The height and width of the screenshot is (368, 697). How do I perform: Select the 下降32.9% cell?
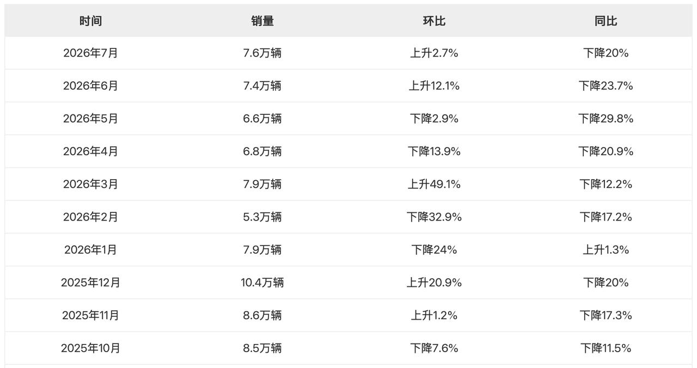click(x=434, y=217)
